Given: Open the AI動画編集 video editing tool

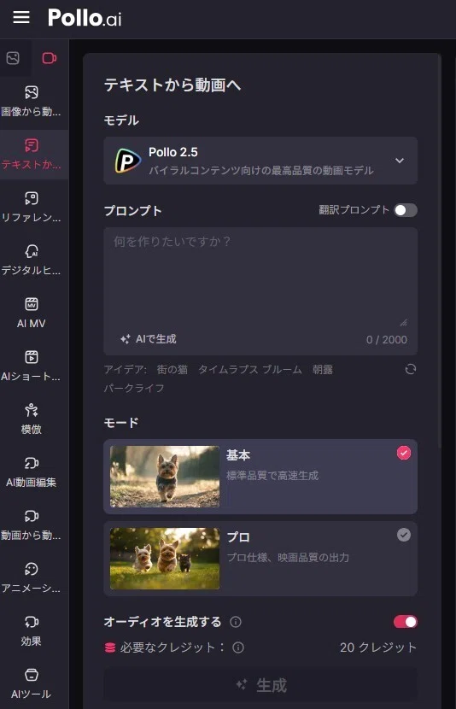Looking at the screenshot, I should pyautogui.click(x=32, y=472).
